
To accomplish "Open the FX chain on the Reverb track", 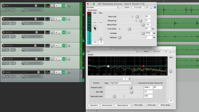I will [63, 72].
